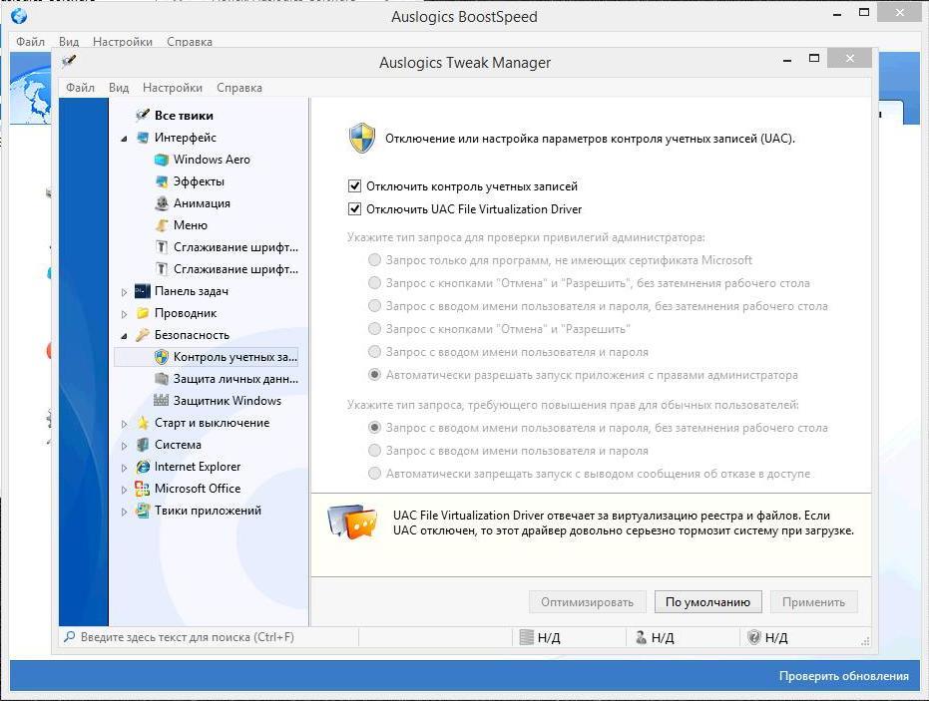Click the Защита личных данных icon
Viewport: 929px width, 701px height.
pyautogui.click(x=162, y=378)
